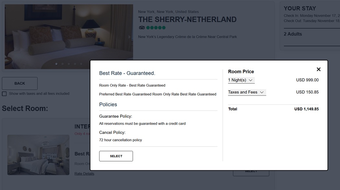Image resolution: width=340 pixels, height=190 pixels.
Task: Close the rate details popup
Action: point(319,69)
